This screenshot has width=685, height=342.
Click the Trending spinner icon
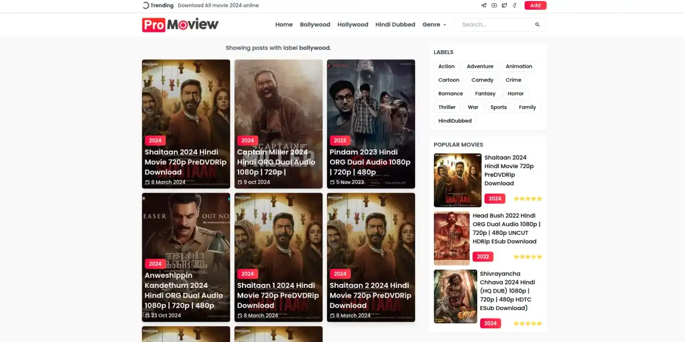pyautogui.click(x=146, y=5)
